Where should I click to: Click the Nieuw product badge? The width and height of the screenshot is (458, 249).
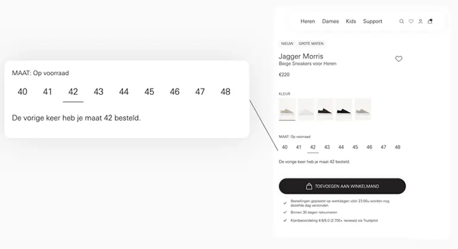(x=287, y=44)
